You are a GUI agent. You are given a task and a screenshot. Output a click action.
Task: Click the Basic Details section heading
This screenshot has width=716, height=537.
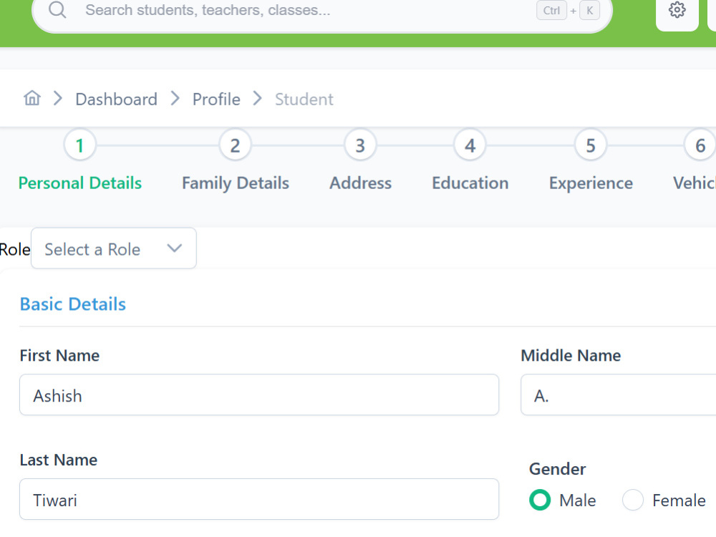(x=73, y=304)
